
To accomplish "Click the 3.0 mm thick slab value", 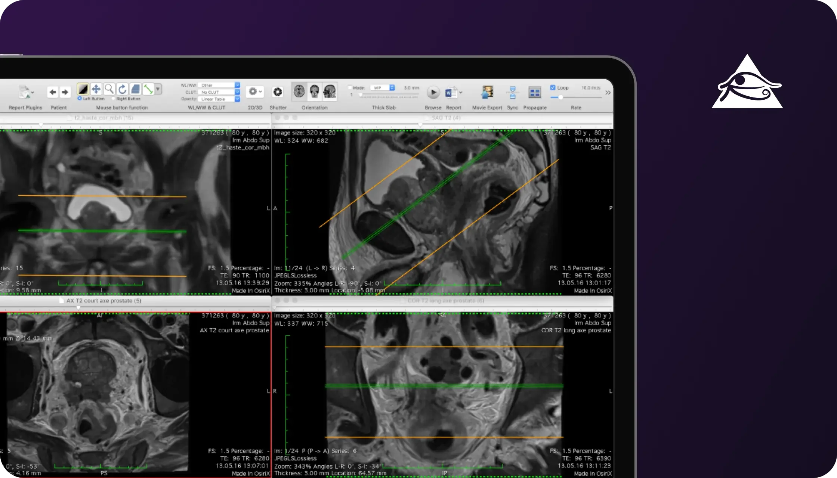I will 411,88.
